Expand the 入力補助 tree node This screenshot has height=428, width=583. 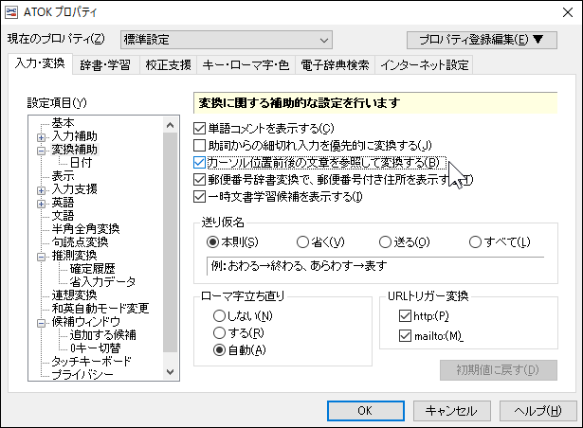(x=42, y=137)
